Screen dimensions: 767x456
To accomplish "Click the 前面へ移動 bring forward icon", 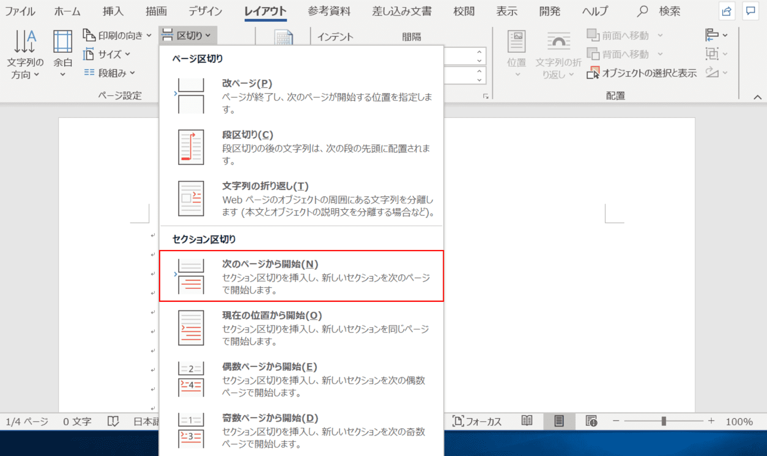I will coord(593,35).
